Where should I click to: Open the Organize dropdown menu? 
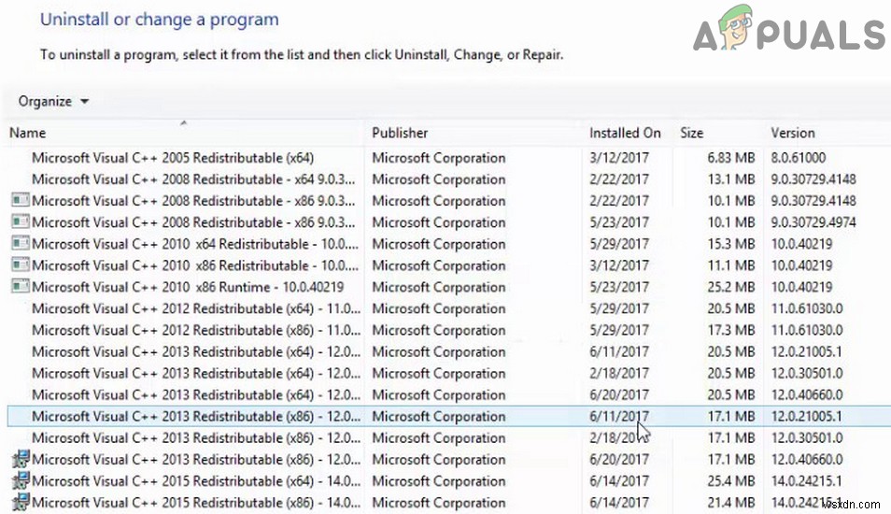pos(54,101)
